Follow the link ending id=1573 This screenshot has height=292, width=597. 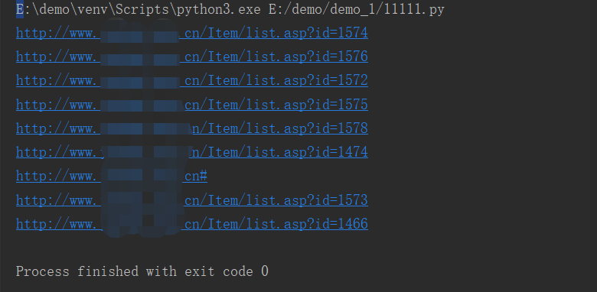(x=192, y=200)
